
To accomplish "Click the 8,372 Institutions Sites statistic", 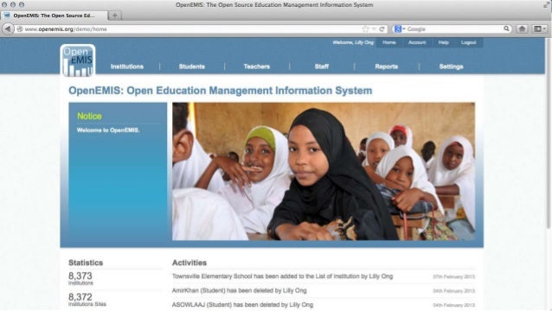I will coord(87,300).
